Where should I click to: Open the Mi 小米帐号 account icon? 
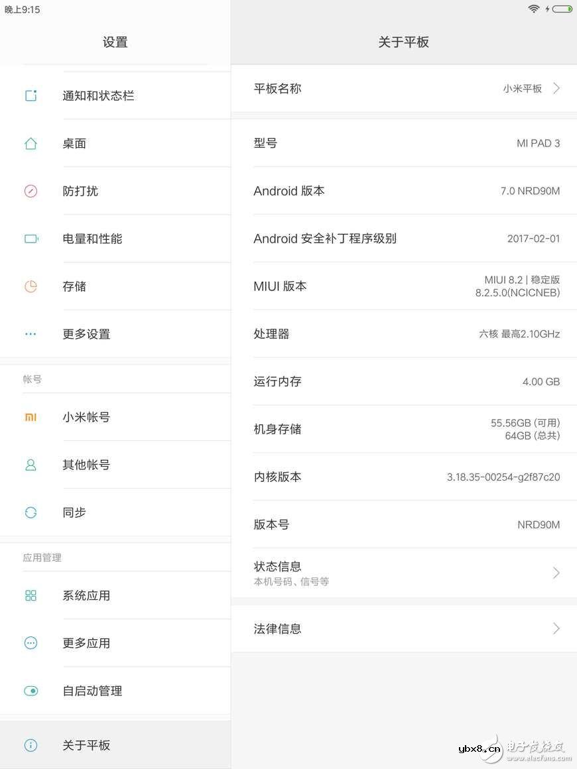[31, 417]
